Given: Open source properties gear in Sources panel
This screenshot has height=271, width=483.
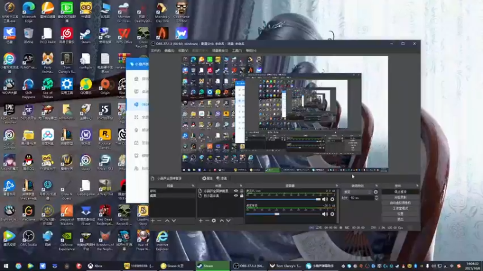Looking at the screenshot, I should [x=214, y=220].
